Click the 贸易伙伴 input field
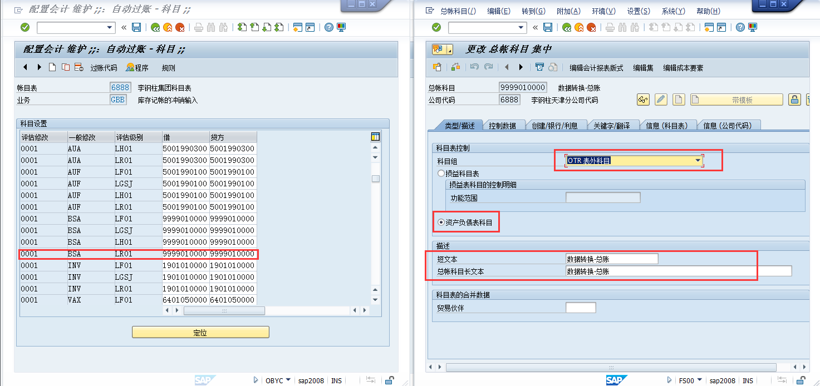 pos(581,307)
